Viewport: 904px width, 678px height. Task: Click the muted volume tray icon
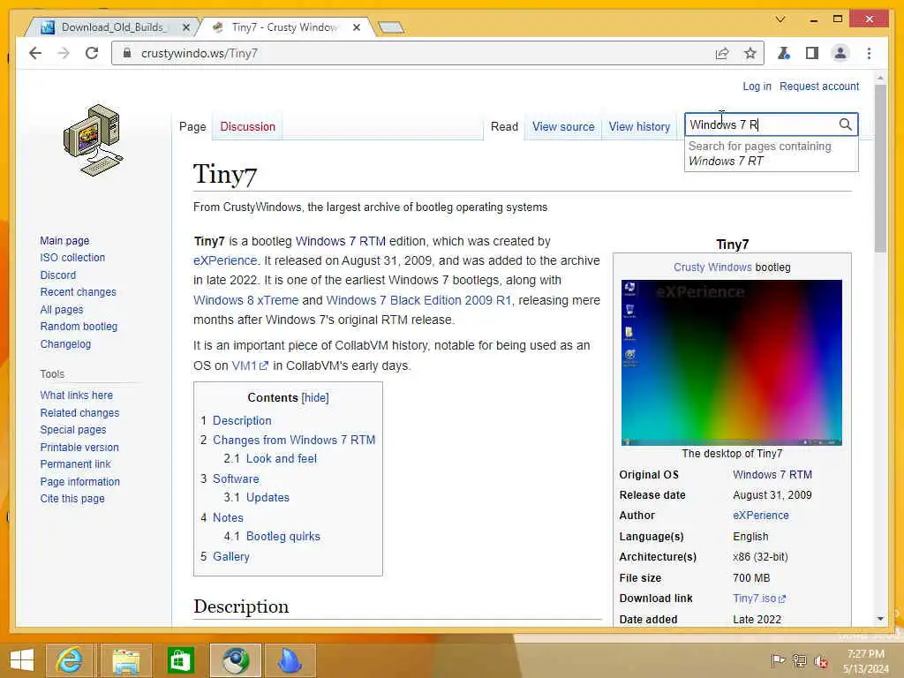point(820,660)
